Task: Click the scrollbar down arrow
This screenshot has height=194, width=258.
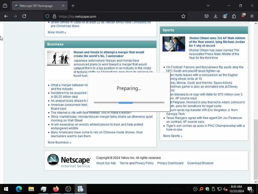Action: point(256,182)
